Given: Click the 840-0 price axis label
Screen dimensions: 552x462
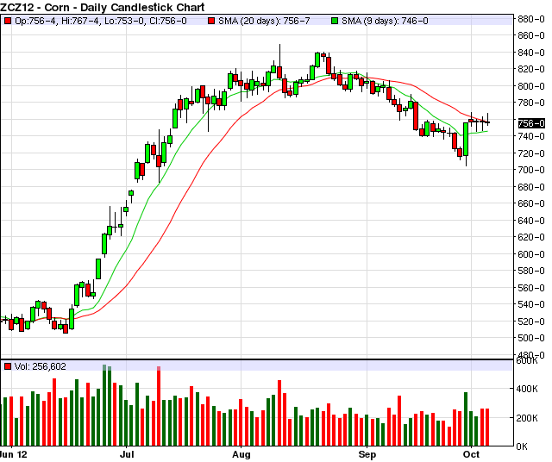Looking at the screenshot, I should [531, 53].
